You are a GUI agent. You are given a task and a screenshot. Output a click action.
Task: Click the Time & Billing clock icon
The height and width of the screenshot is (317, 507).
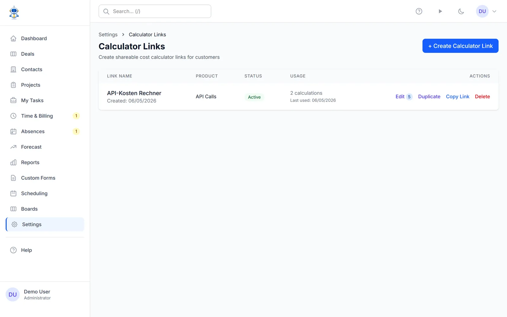coord(13,116)
